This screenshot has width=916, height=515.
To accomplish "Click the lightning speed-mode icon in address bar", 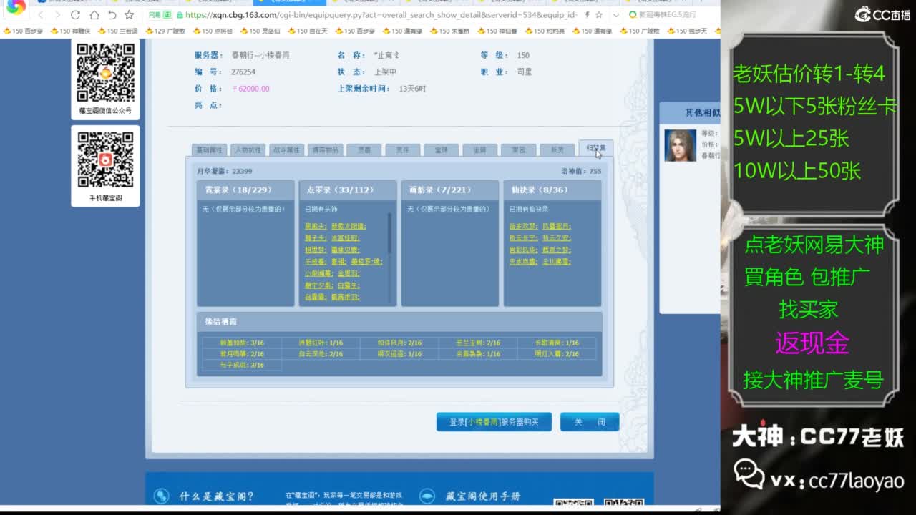I will 588,15.
